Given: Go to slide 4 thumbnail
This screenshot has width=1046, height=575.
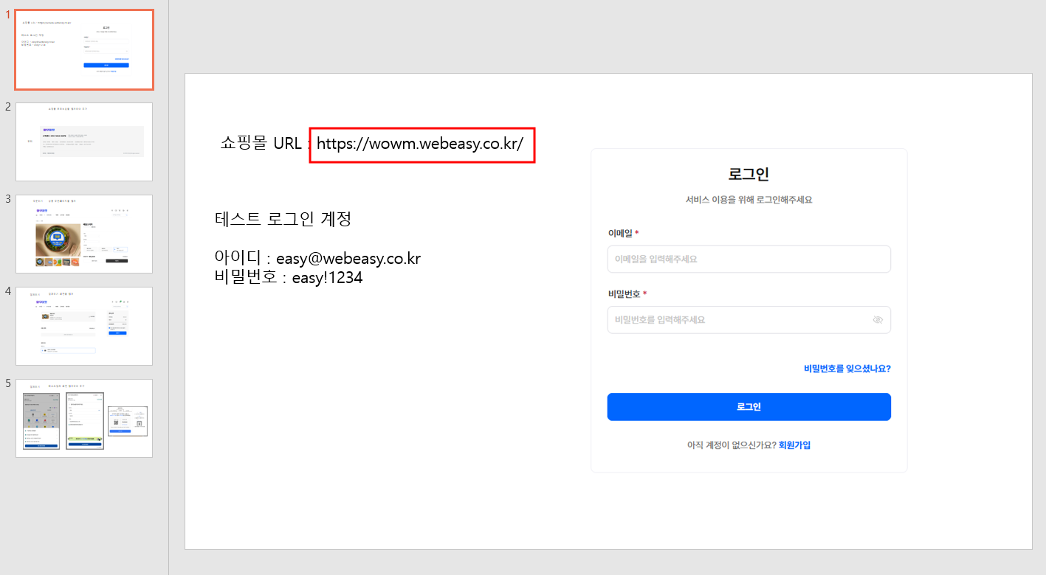Looking at the screenshot, I should pyautogui.click(x=84, y=326).
